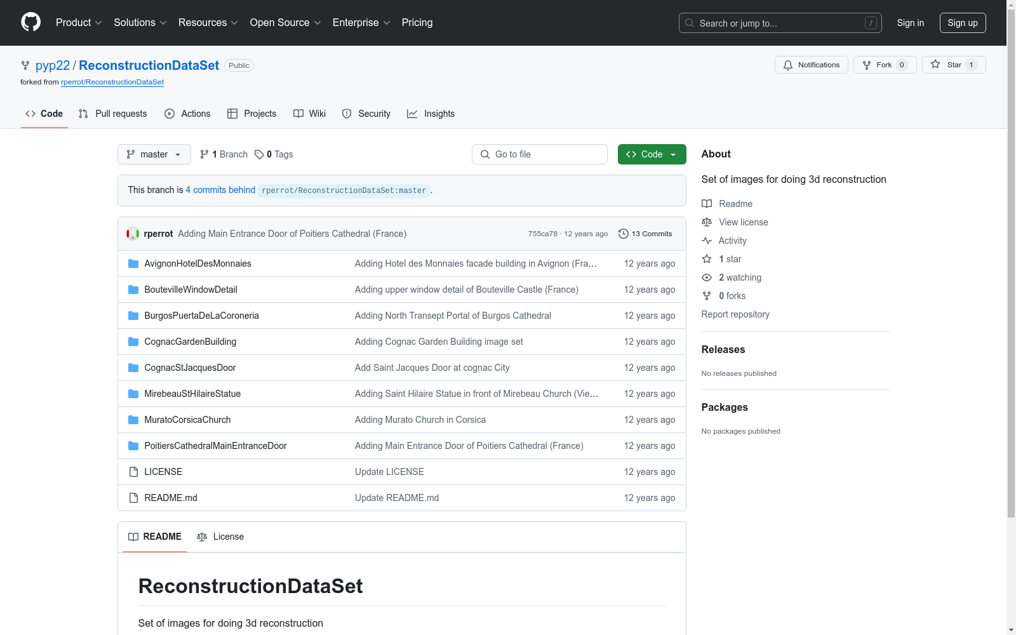Click the tag icon next to 0 Tags
Image resolution: width=1016 pixels, height=635 pixels.
point(259,154)
